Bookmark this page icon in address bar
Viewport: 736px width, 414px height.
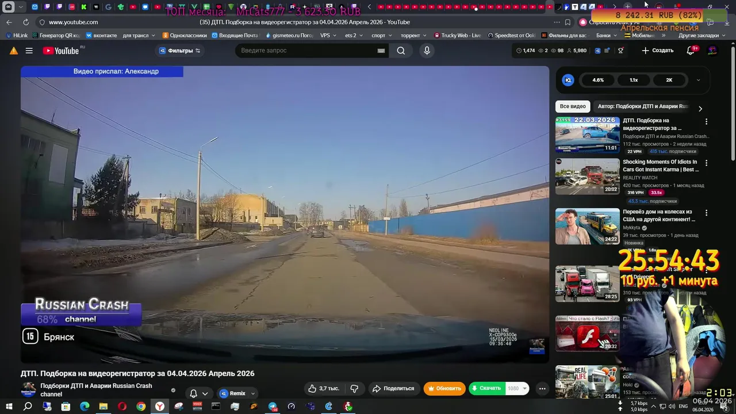tap(568, 22)
